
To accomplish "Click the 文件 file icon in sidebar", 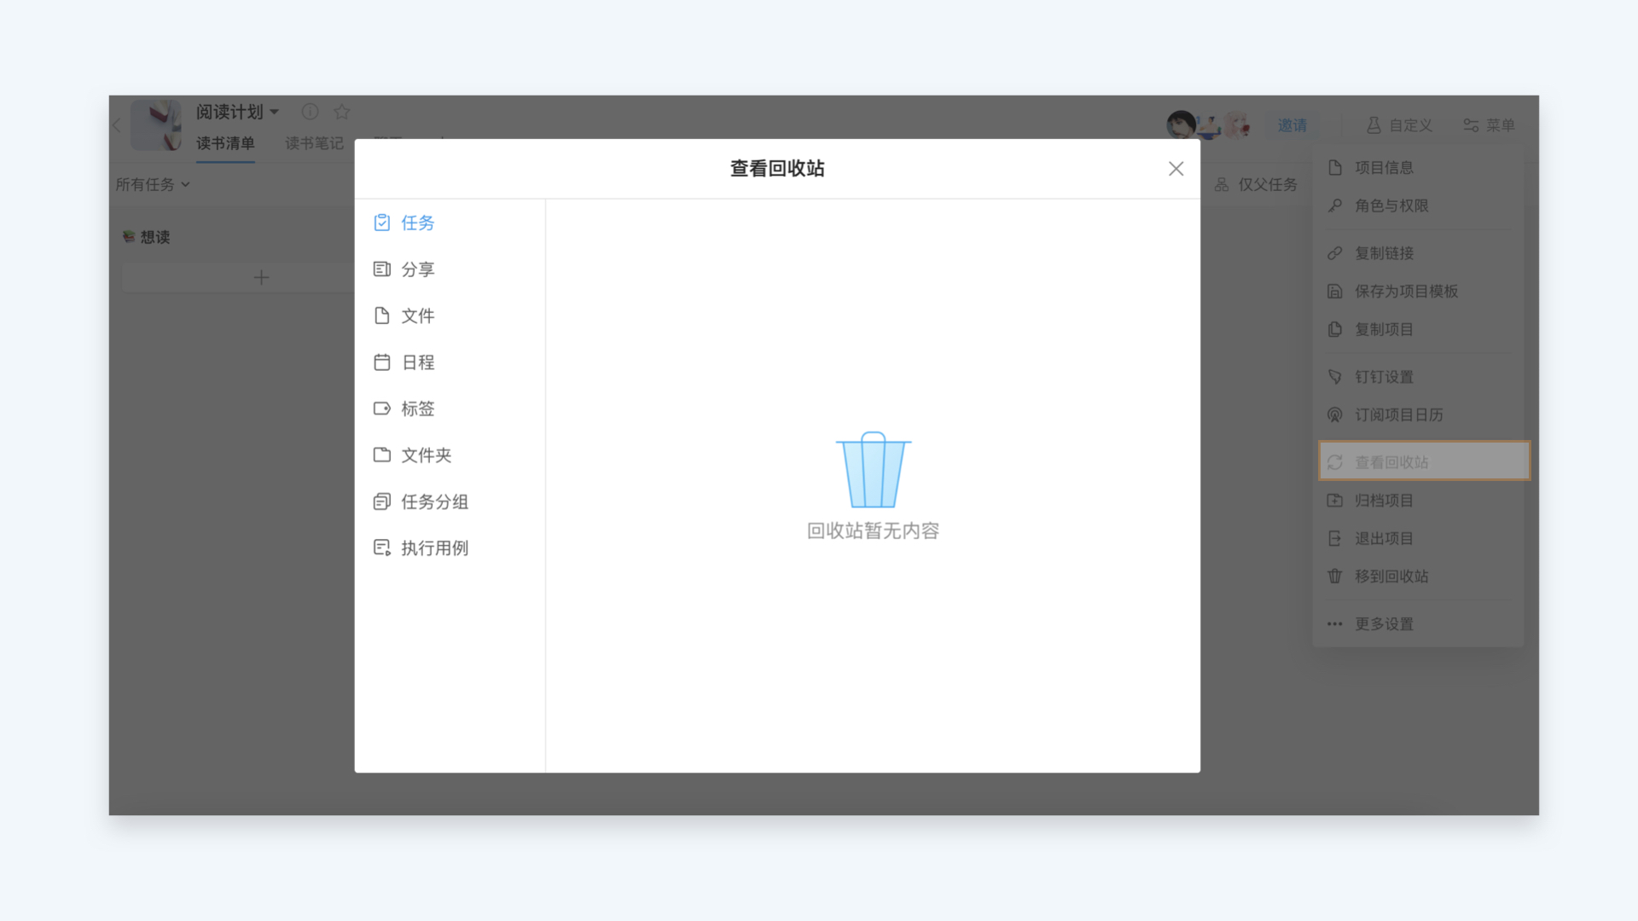I will click(381, 316).
